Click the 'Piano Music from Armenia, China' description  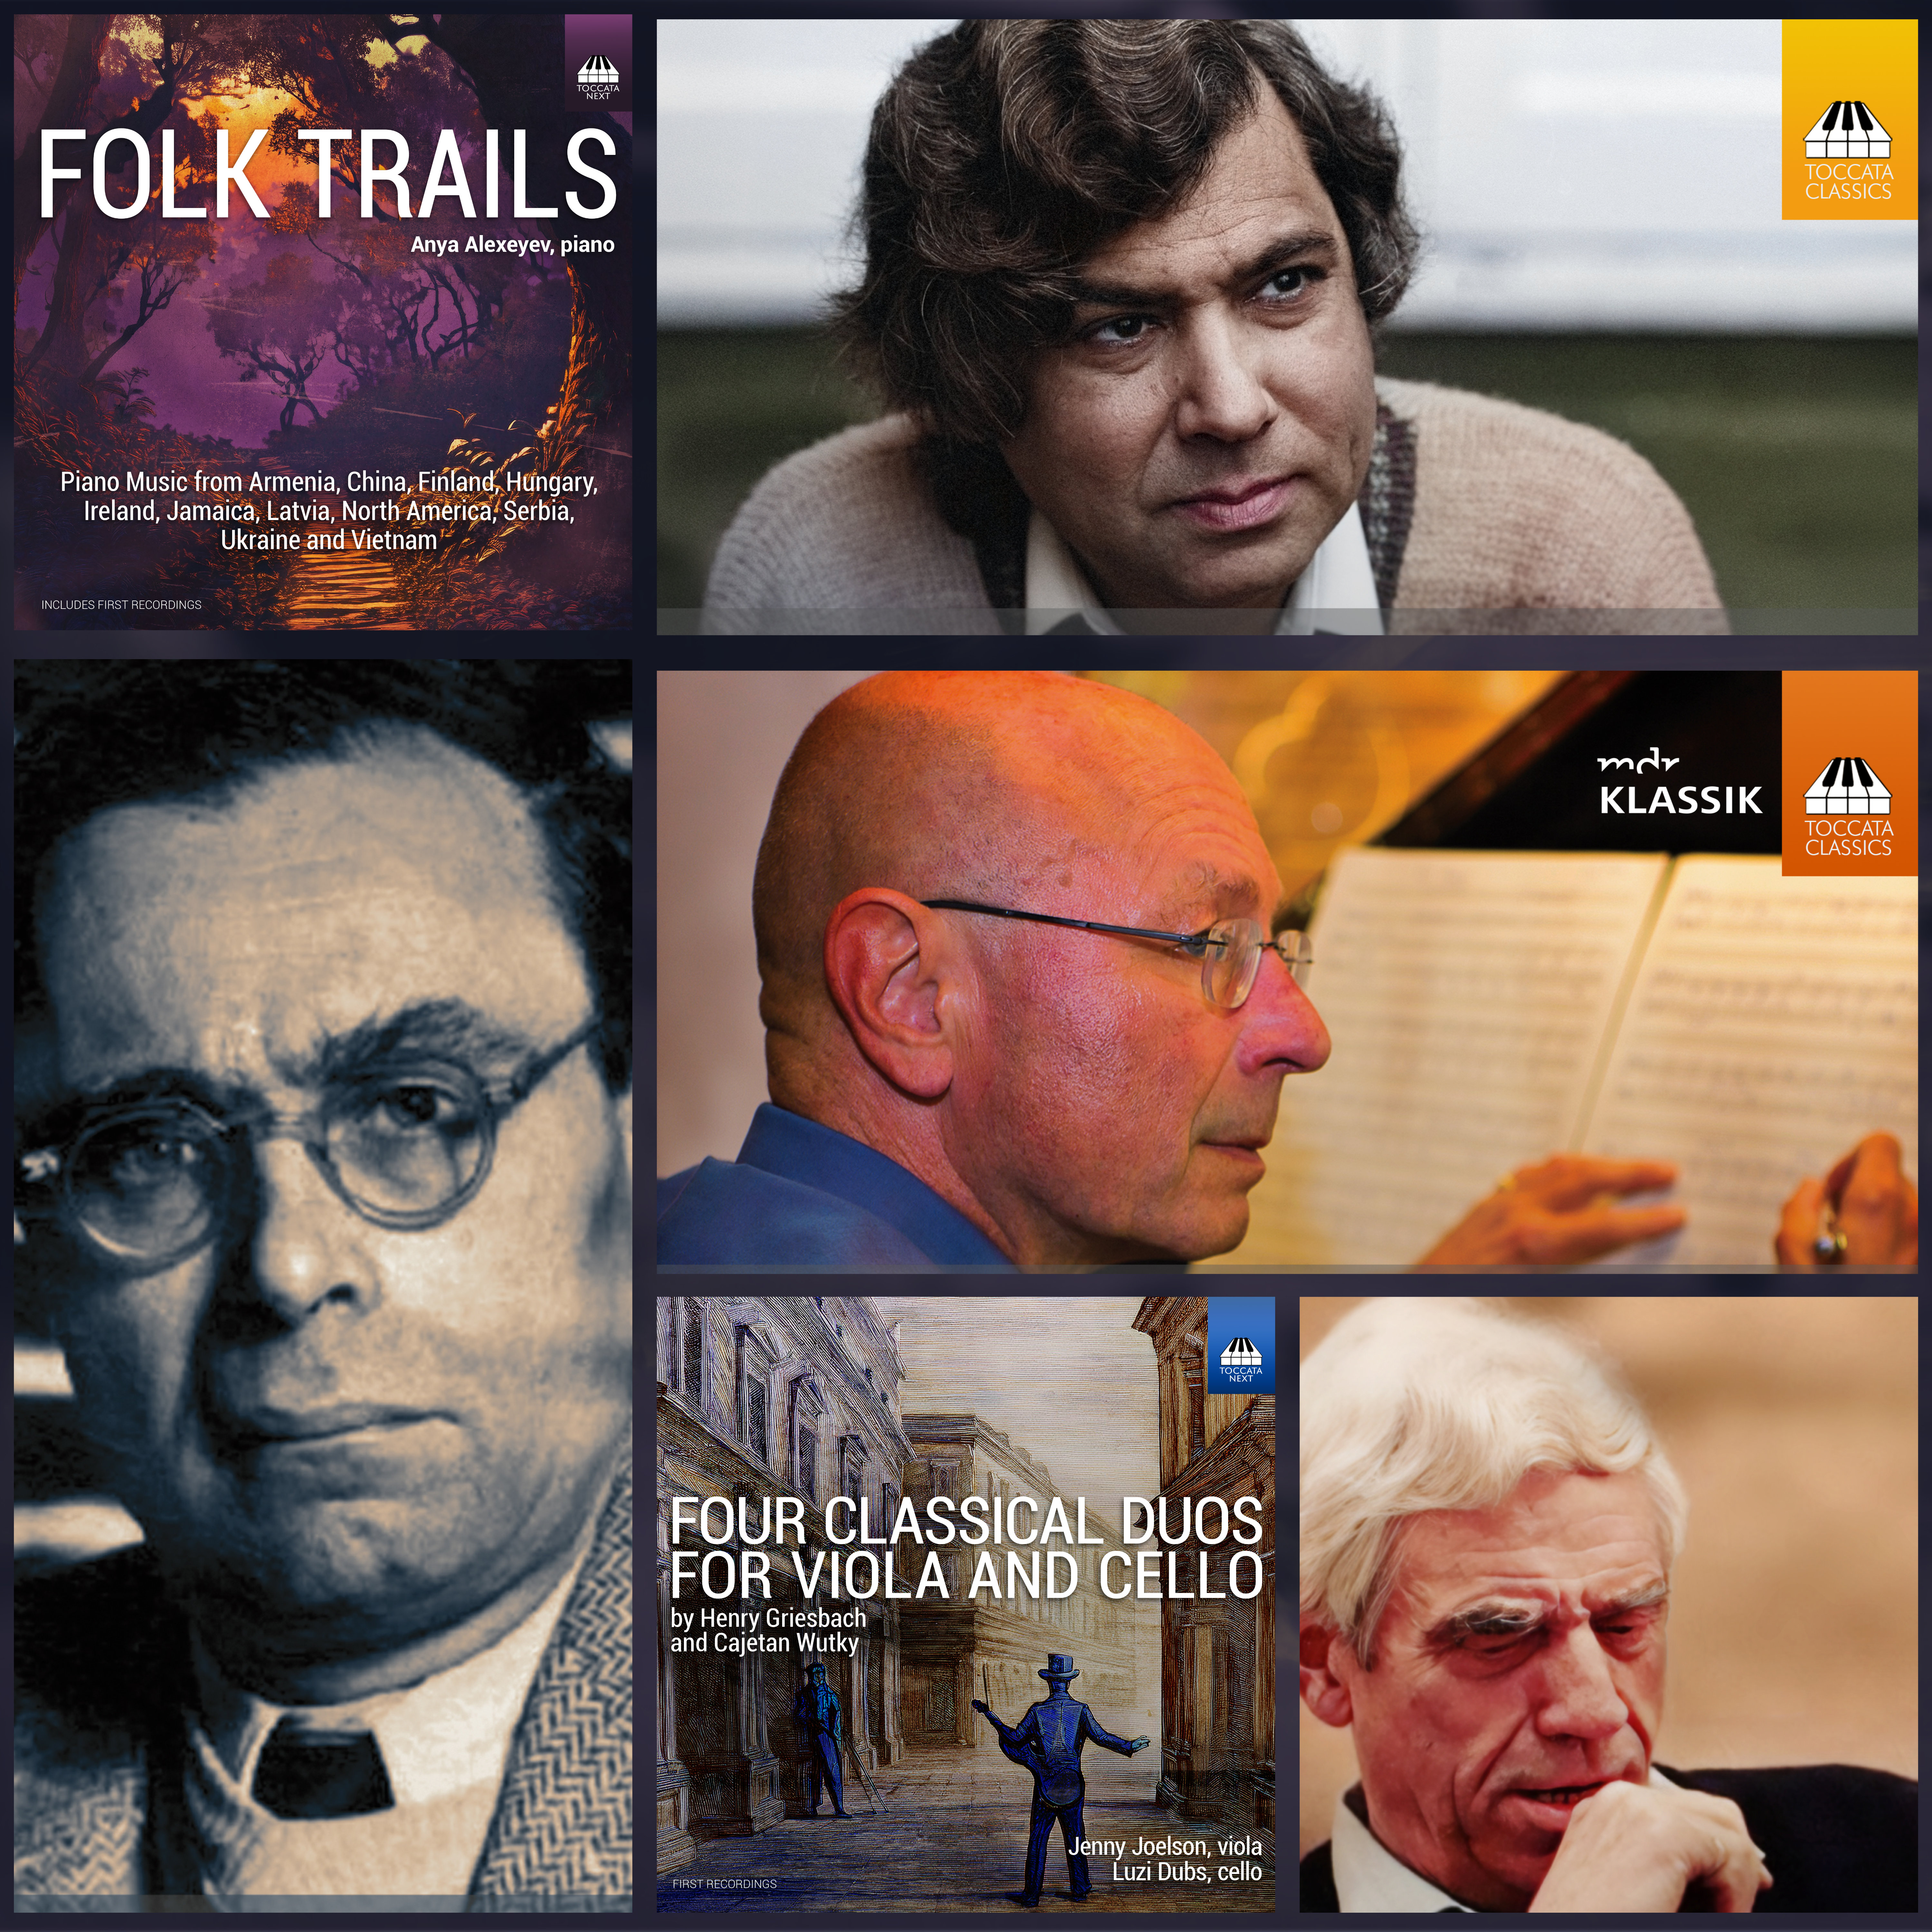pos(329,510)
